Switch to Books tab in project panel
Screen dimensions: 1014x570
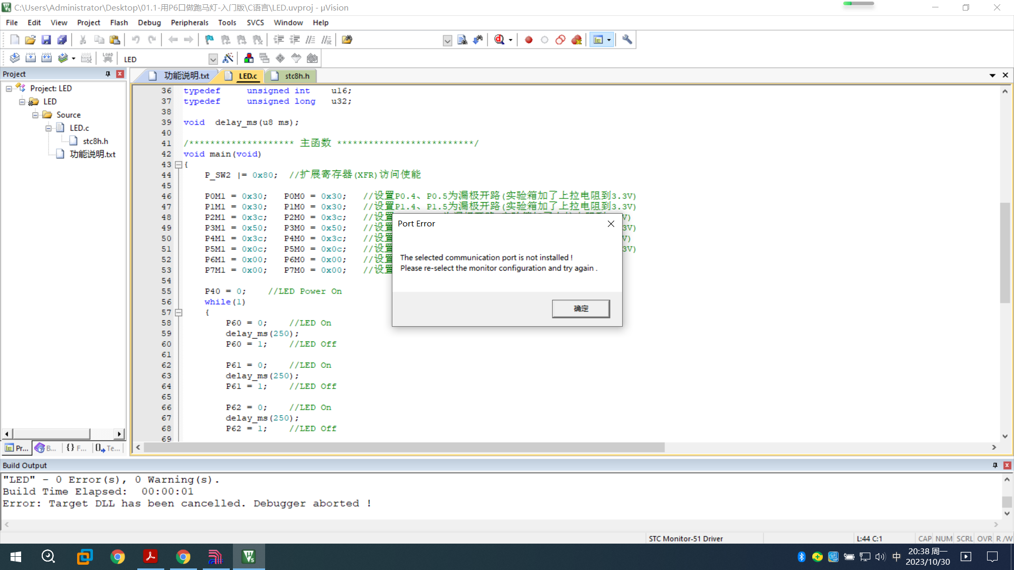coord(46,448)
